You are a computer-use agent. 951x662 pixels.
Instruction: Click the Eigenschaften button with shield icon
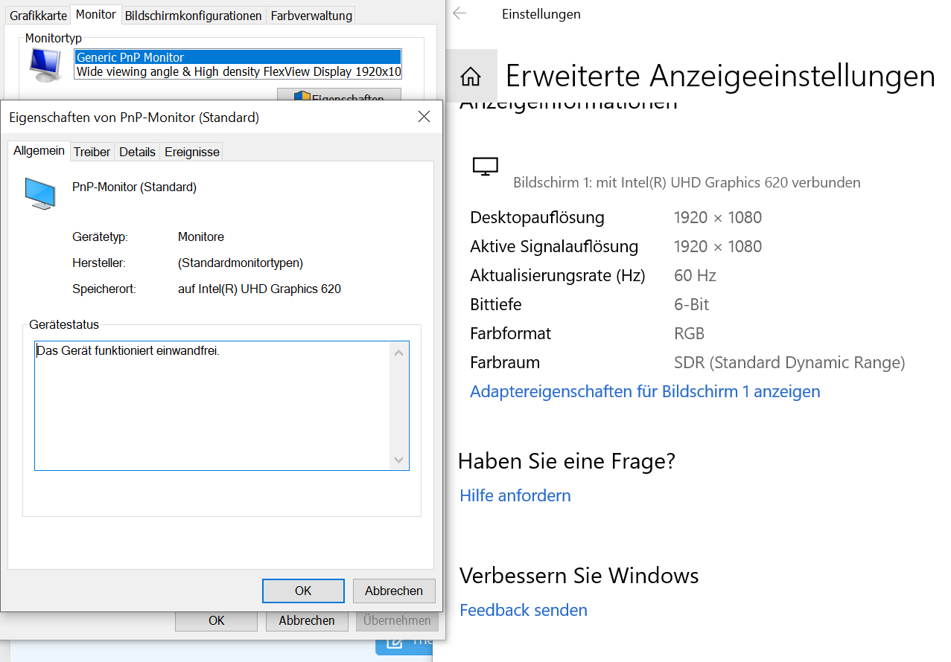tap(339, 94)
